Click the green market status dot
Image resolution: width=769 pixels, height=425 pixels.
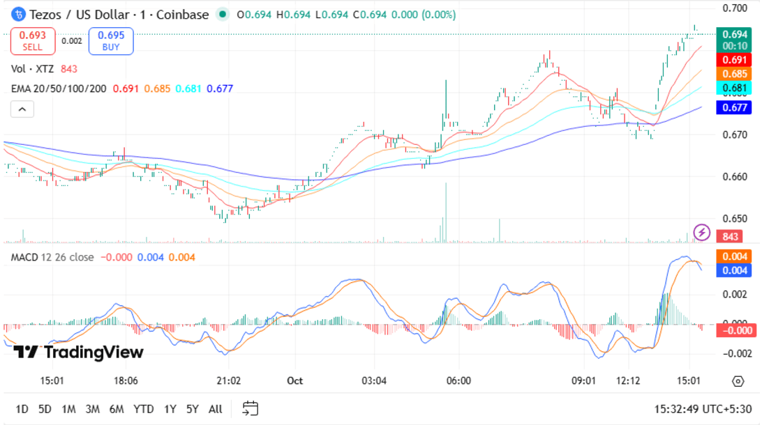[x=223, y=14]
